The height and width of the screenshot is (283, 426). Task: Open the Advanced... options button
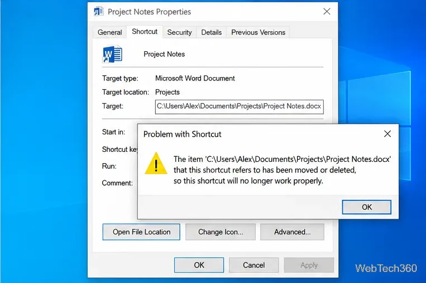pyautogui.click(x=292, y=232)
